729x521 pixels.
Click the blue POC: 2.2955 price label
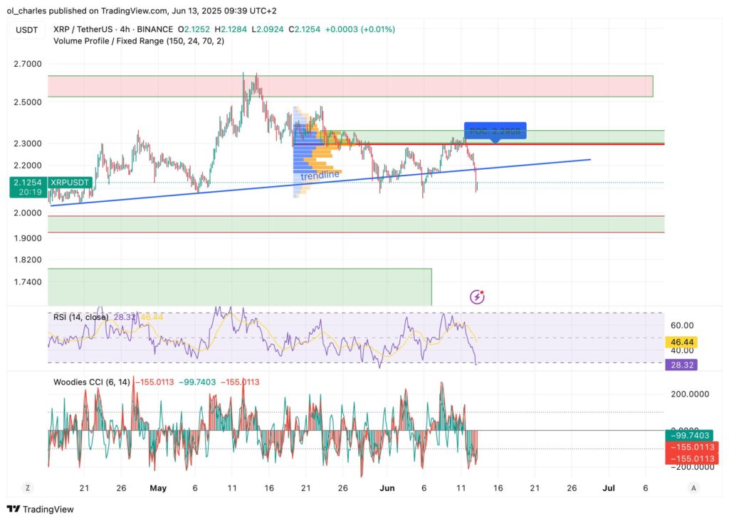[495, 131]
